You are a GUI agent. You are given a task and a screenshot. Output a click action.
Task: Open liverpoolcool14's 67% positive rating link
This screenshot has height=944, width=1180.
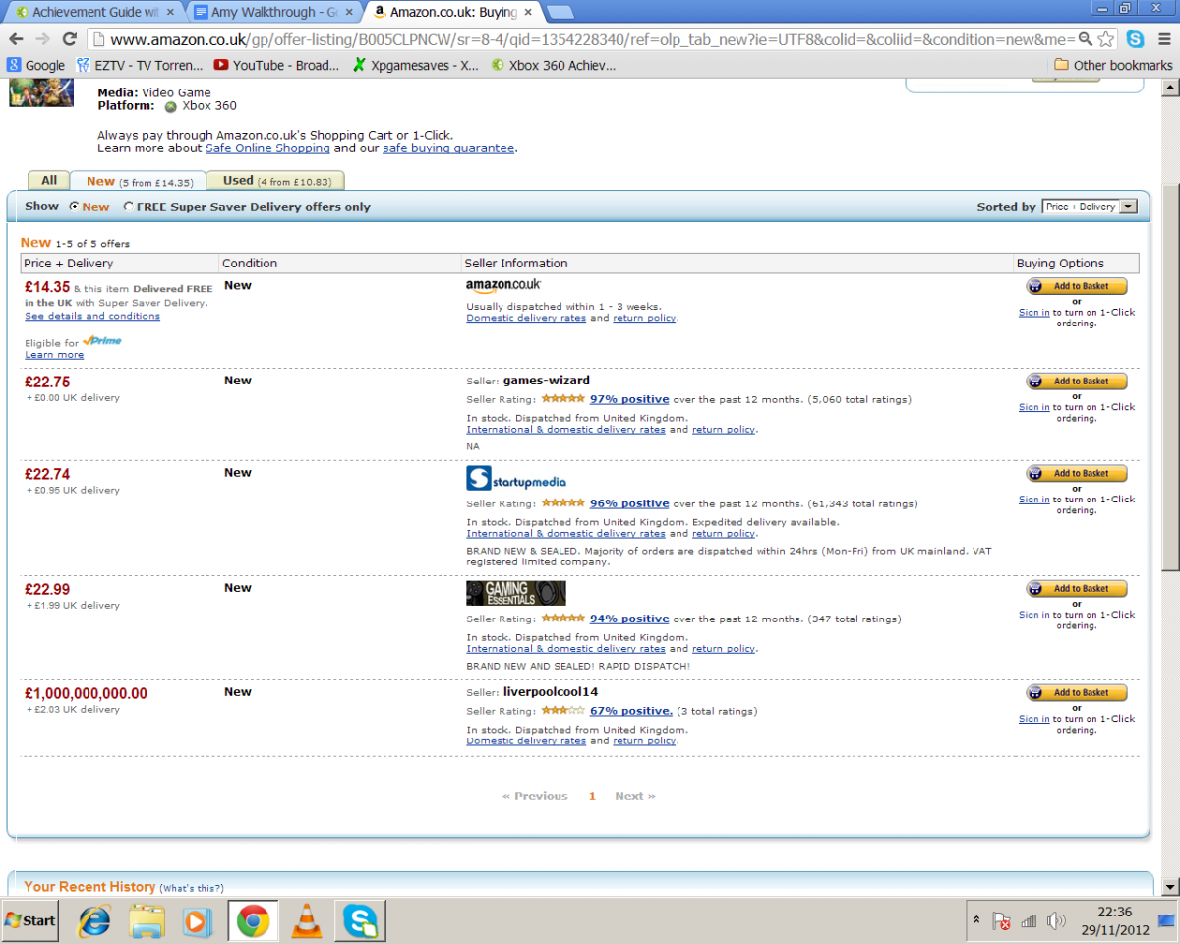click(x=630, y=711)
